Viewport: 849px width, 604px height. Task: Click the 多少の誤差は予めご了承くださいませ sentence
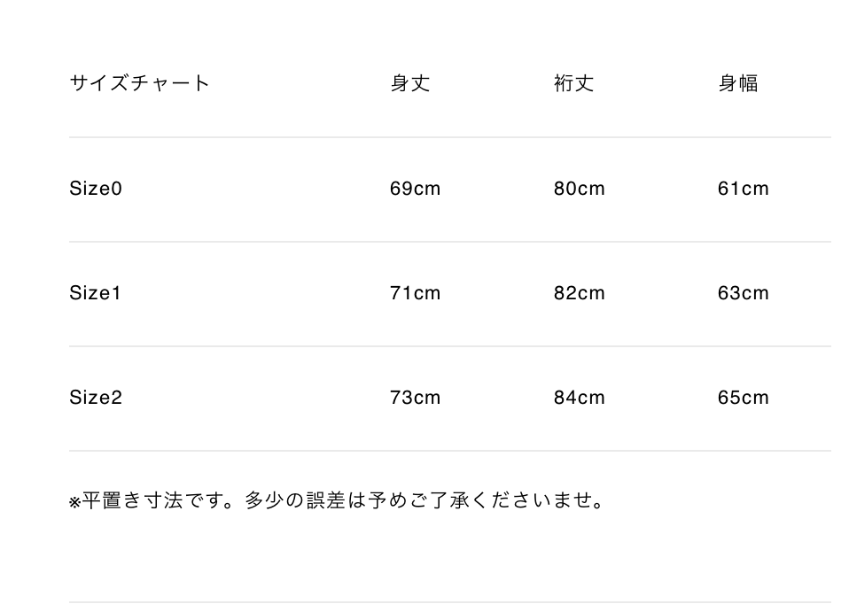tap(425, 501)
